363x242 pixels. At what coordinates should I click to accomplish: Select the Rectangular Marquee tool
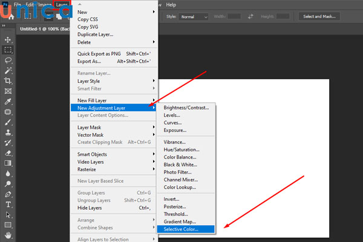coord(8,50)
